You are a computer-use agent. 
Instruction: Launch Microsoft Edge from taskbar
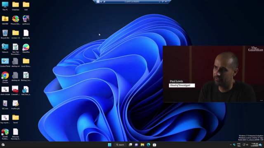(148, 145)
